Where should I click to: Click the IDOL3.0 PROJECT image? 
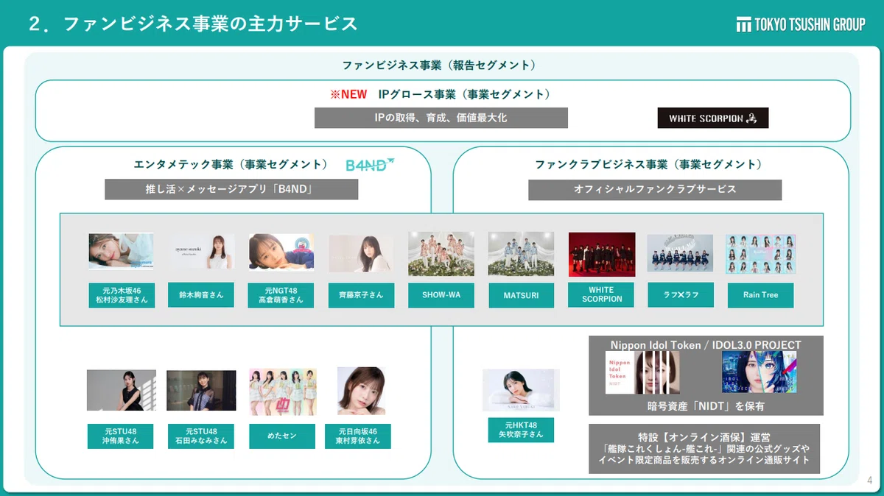click(759, 372)
